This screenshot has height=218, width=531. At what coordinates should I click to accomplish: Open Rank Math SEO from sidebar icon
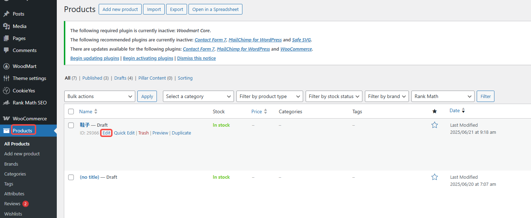click(6, 103)
